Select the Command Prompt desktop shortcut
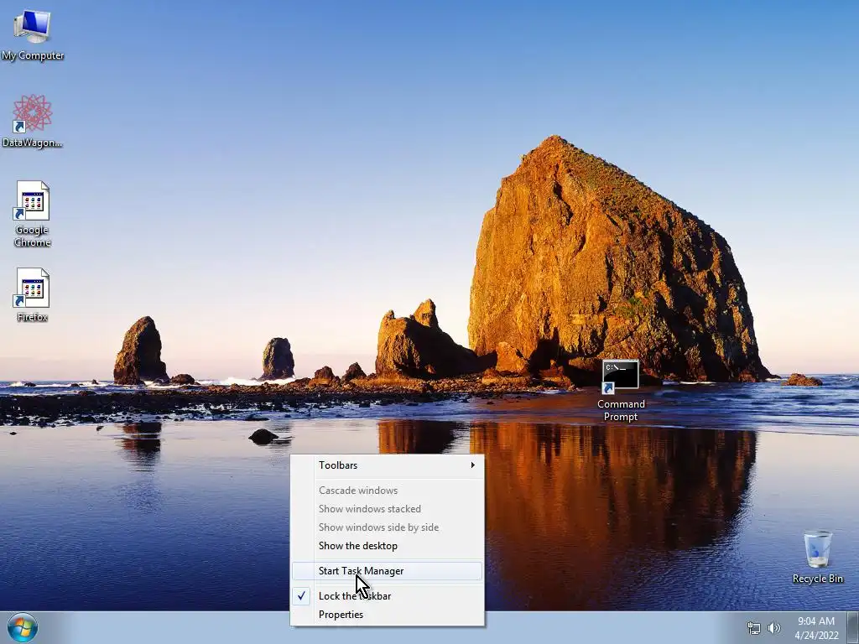This screenshot has width=859, height=644. coord(621,391)
